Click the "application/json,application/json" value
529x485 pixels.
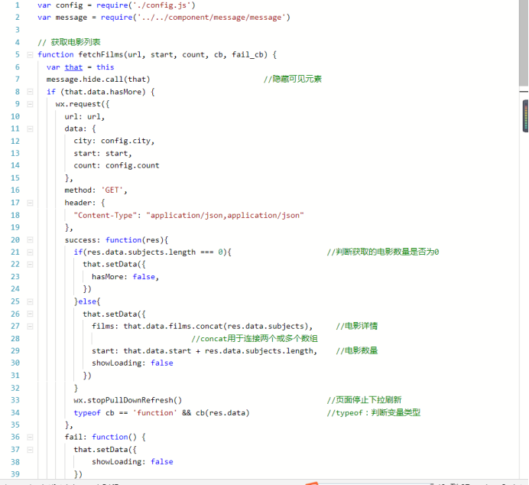[225, 215]
